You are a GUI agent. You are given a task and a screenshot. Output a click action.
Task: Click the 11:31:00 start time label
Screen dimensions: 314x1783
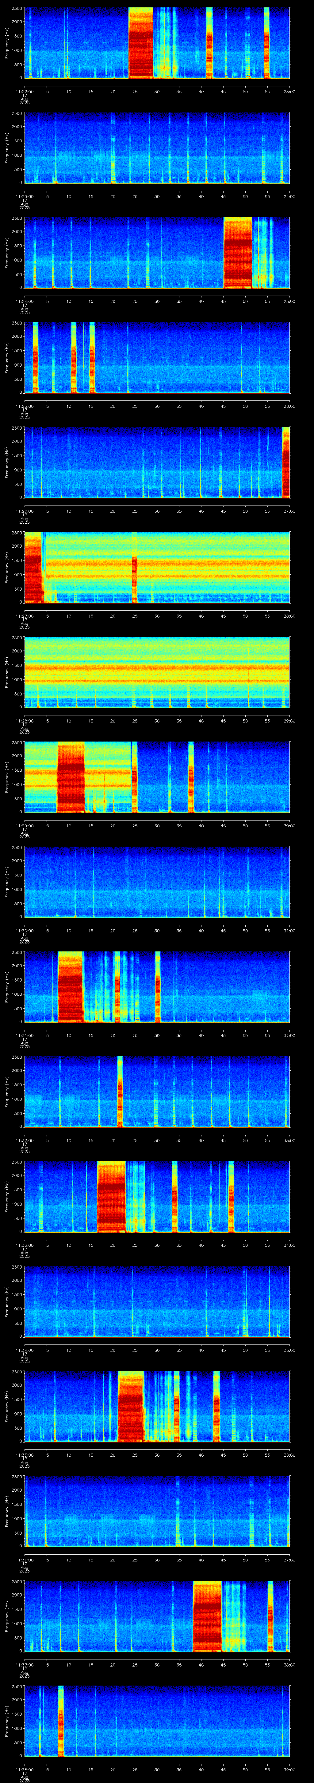[24, 1035]
